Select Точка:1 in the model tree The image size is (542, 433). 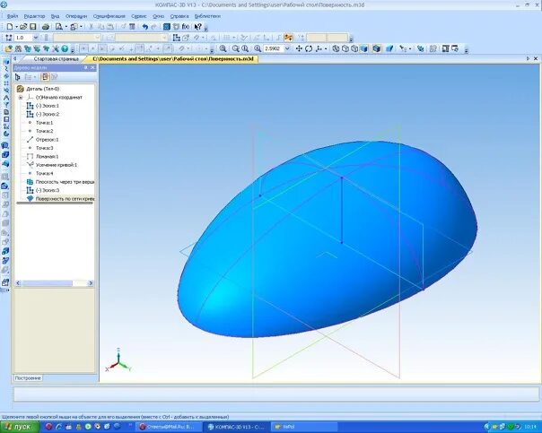tap(45, 123)
